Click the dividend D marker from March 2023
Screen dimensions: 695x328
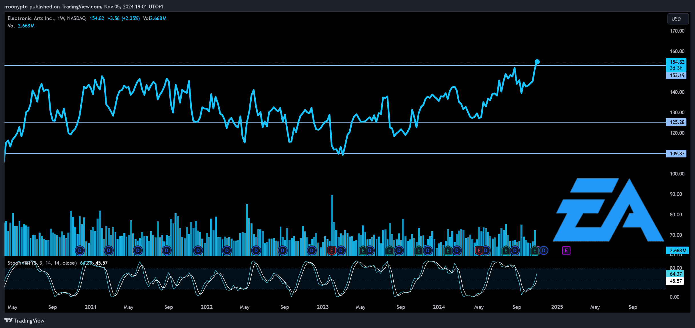341,251
